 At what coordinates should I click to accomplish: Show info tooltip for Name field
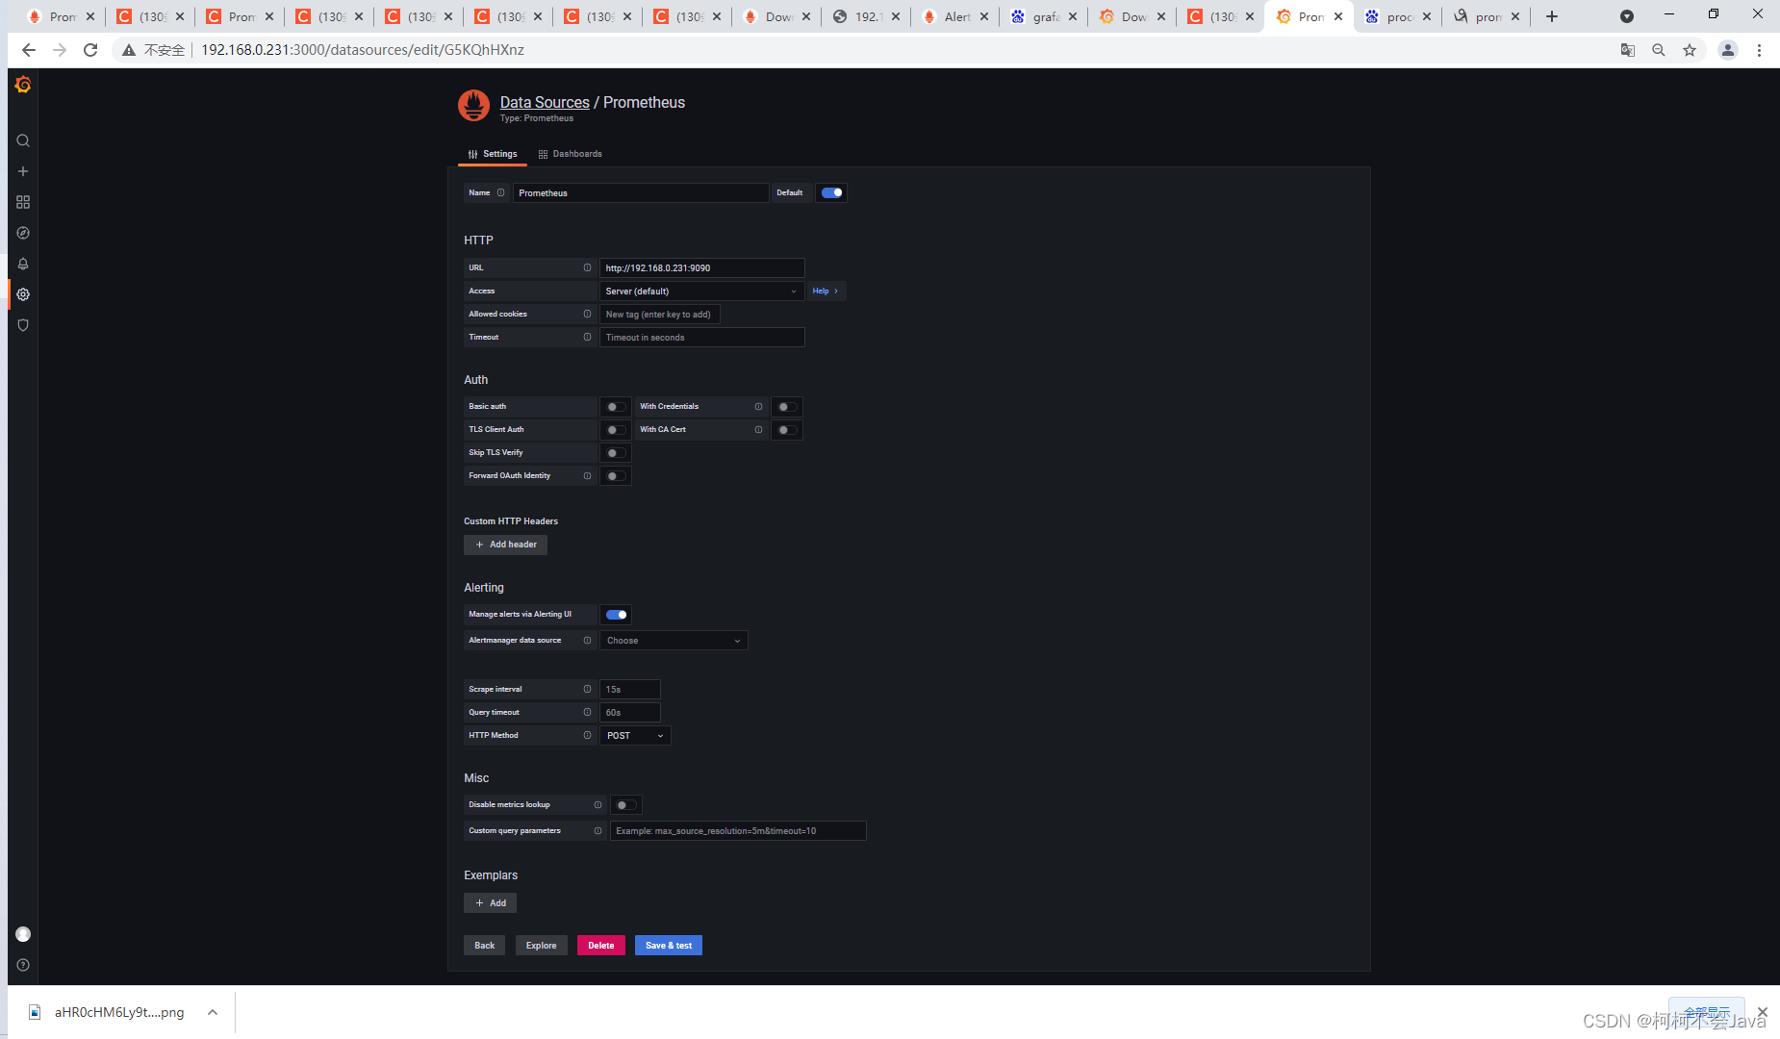click(x=500, y=192)
